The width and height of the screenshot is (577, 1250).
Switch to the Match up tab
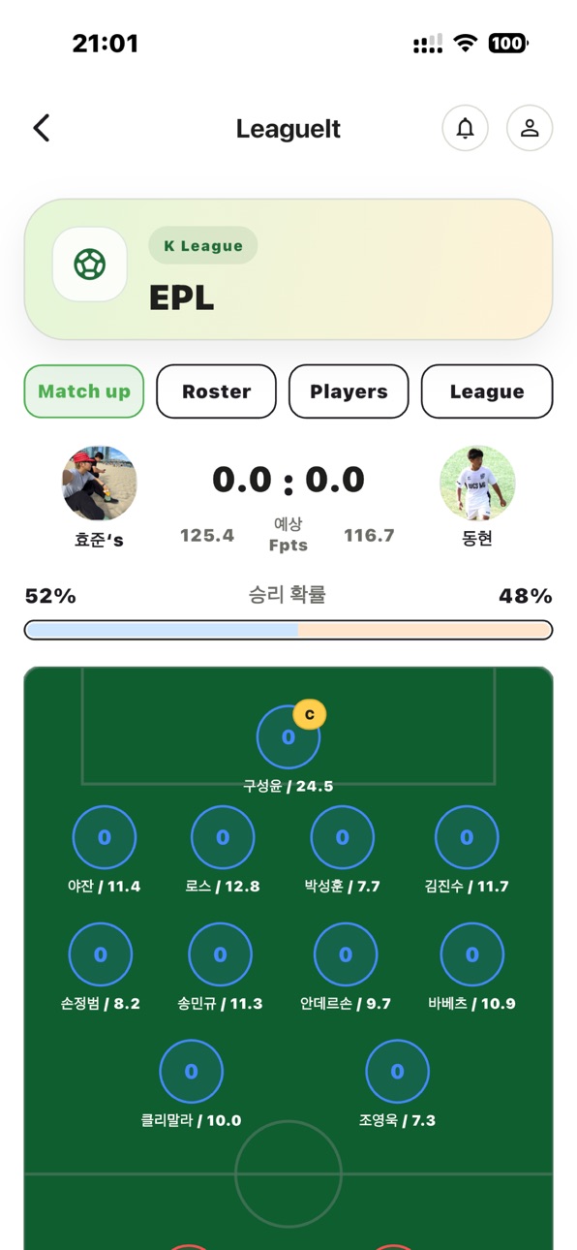[x=84, y=391]
